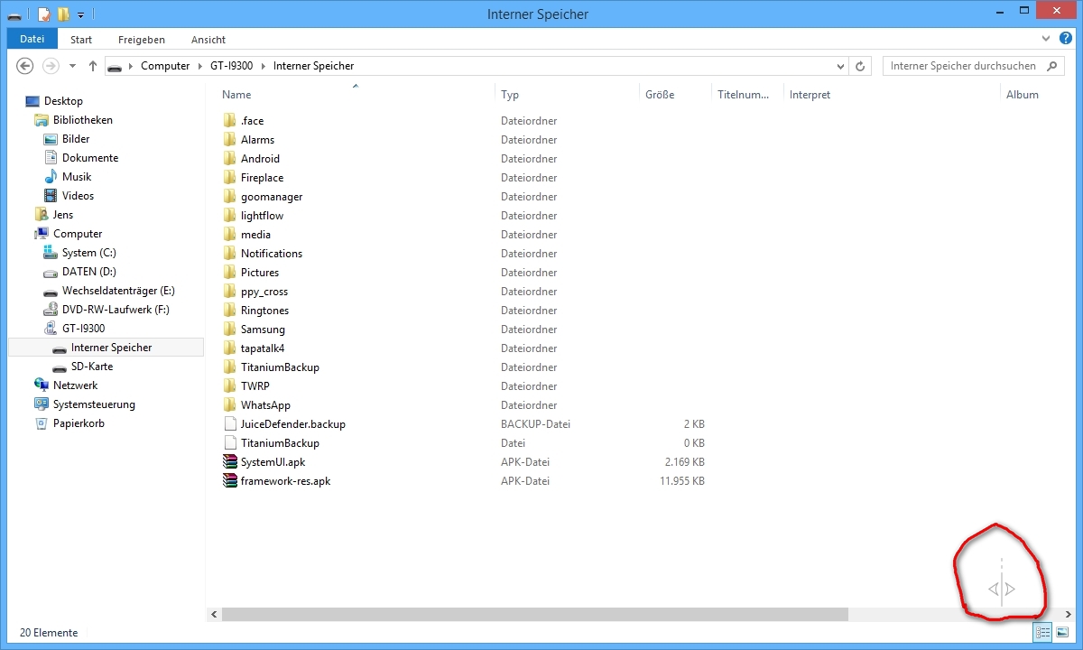Click the Videos library icon in sidebar
This screenshot has width=1083, height=650.
(51, 196)
